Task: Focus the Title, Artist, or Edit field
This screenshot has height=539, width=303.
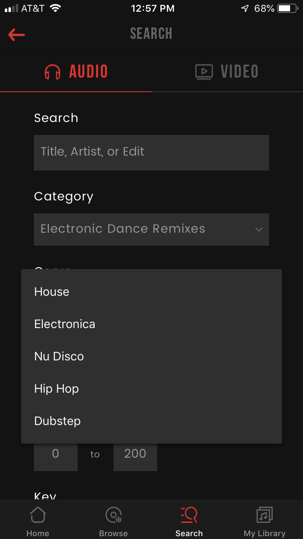Action: pyautogui.click(x=151, y=152)
